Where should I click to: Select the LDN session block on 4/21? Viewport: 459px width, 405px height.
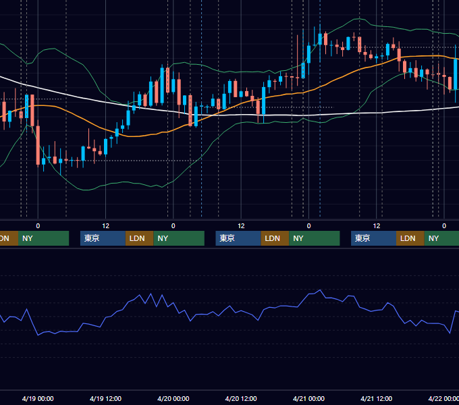click(410, 238)
